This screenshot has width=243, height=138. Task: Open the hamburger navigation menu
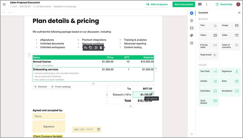[4, 4]
